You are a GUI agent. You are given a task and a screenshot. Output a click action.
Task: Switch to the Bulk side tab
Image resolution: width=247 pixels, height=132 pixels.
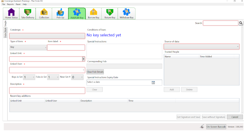pyautogui.click(x=5, y=29)
